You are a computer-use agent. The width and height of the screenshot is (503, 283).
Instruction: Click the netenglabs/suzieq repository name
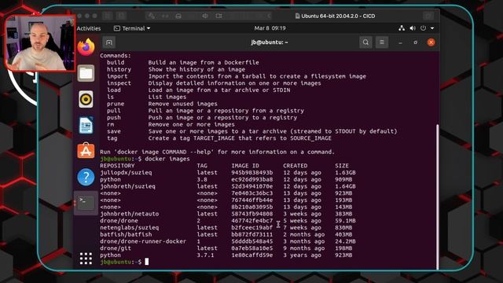coord(129,227)
